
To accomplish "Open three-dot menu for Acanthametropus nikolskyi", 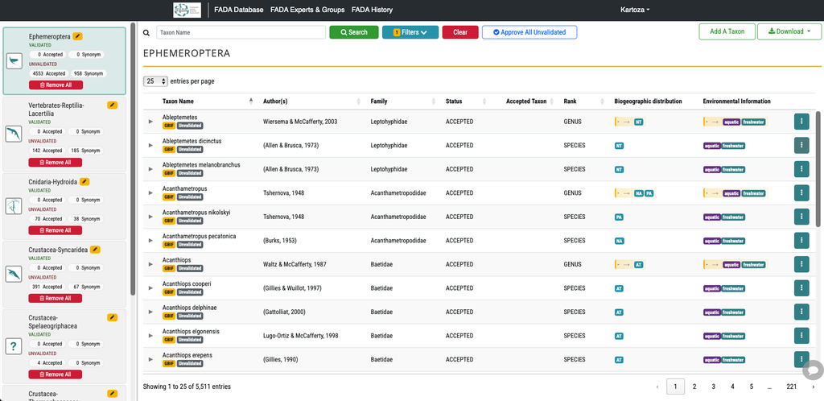I will coord(801,217).
